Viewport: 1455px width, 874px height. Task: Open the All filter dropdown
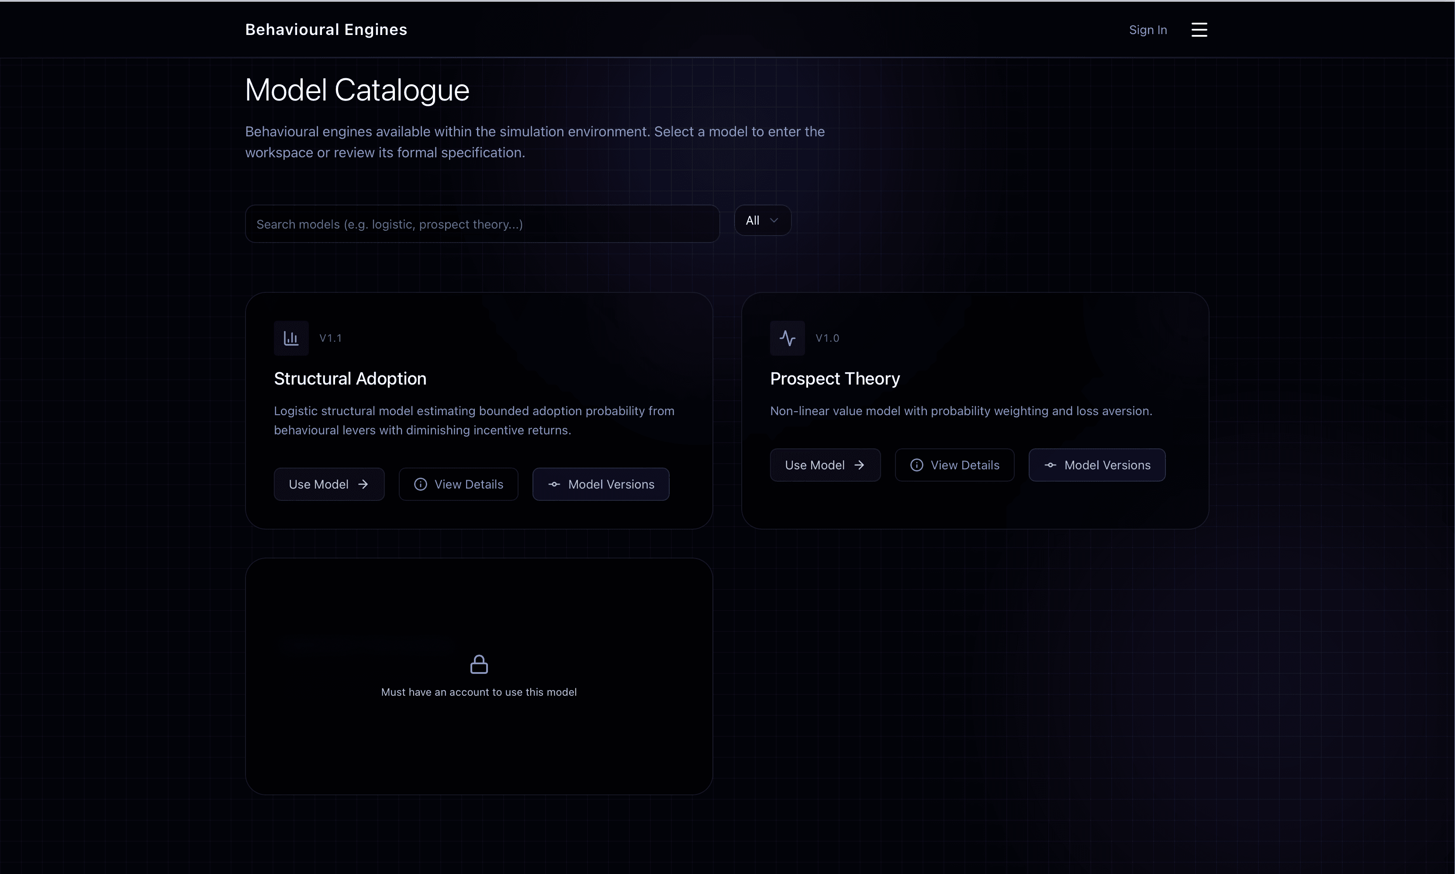coord(762,220)
